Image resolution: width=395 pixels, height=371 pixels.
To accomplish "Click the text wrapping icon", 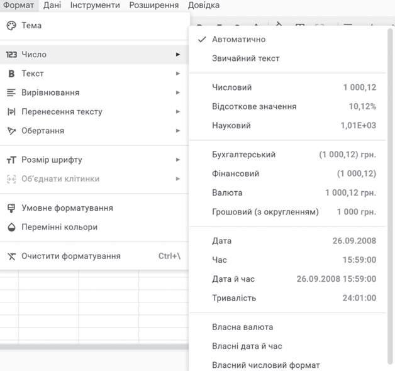I will pos(11,111).
